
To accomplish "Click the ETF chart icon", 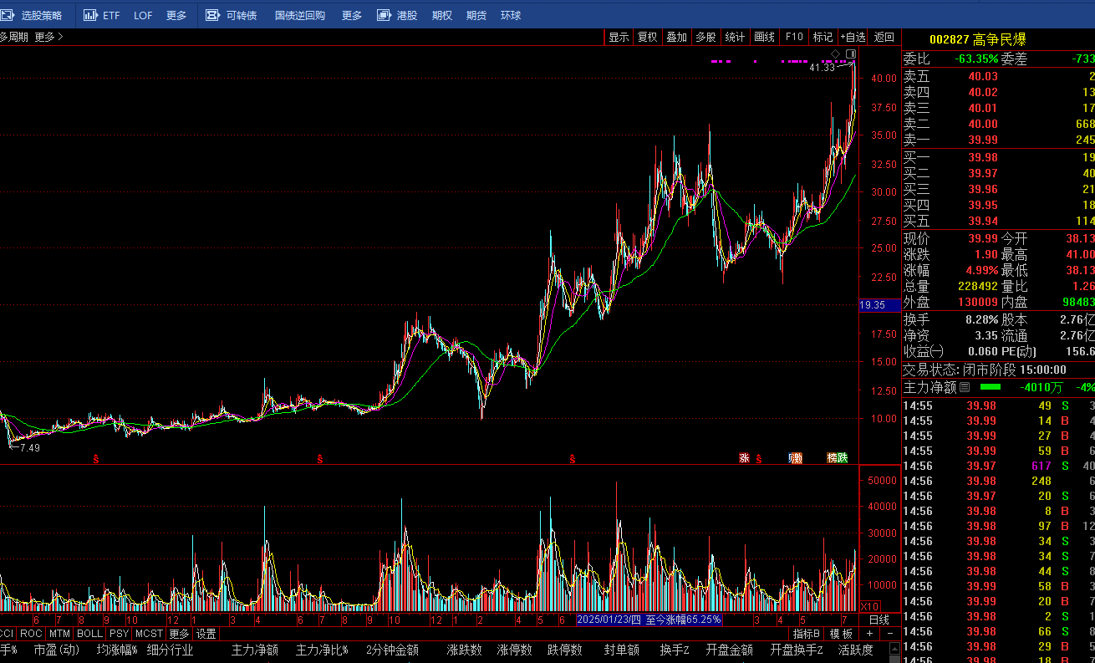I will click(x=90, y=15).
